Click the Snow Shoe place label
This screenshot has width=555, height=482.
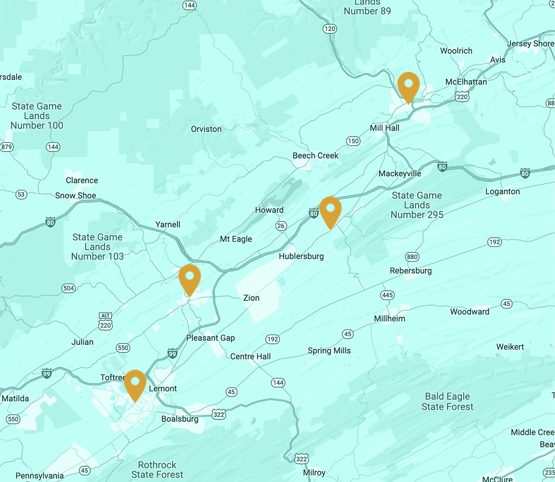coord(75,195)
